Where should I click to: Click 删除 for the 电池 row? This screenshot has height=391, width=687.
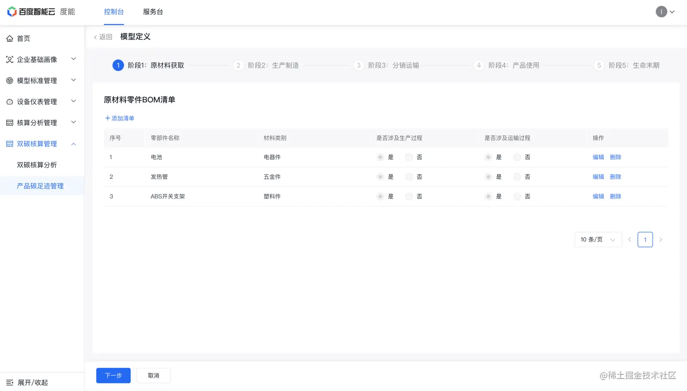(615, 157)
